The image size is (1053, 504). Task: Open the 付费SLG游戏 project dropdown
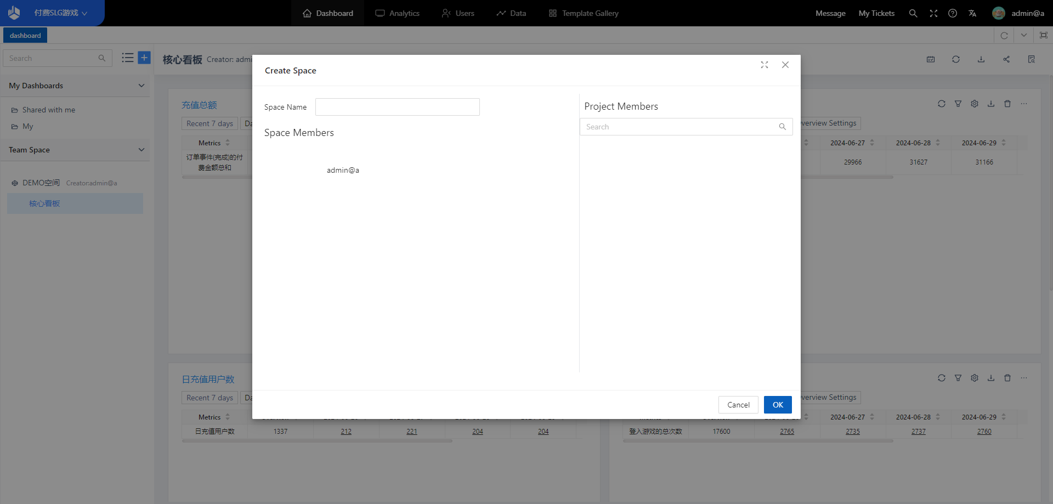coord(60,13)
